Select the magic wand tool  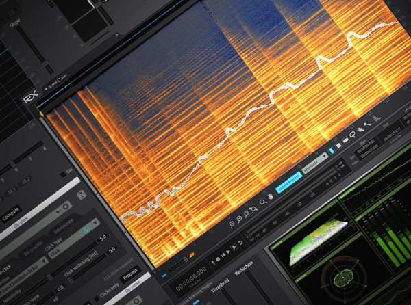pos(367,124)
